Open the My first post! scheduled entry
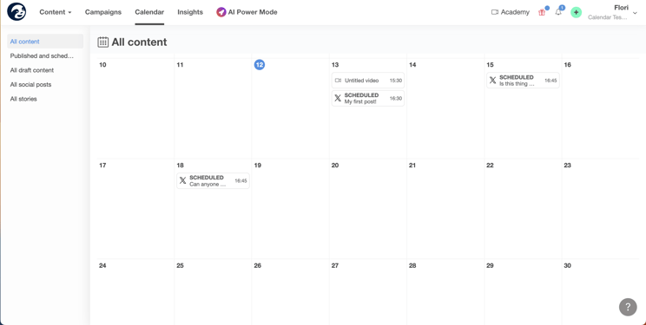Viewport: 646px width, 325px height. point(368,98)
